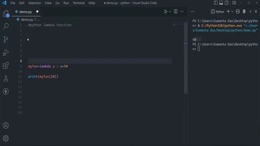The height and width of the screenshot is (146, 260).
Task: Select the Python terminal label
Action: 218,12
